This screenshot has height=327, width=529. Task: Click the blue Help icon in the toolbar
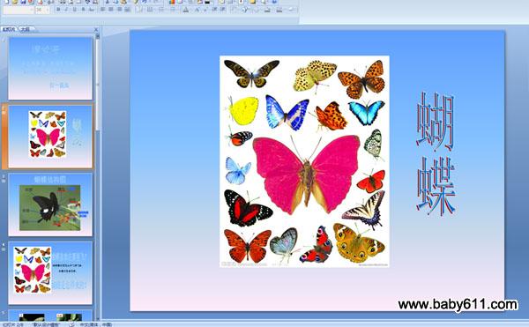274,2
